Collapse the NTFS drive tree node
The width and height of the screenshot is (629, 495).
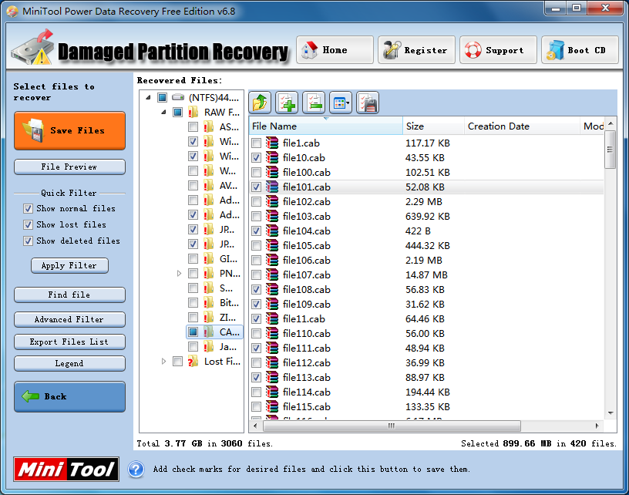coord(148,97)
